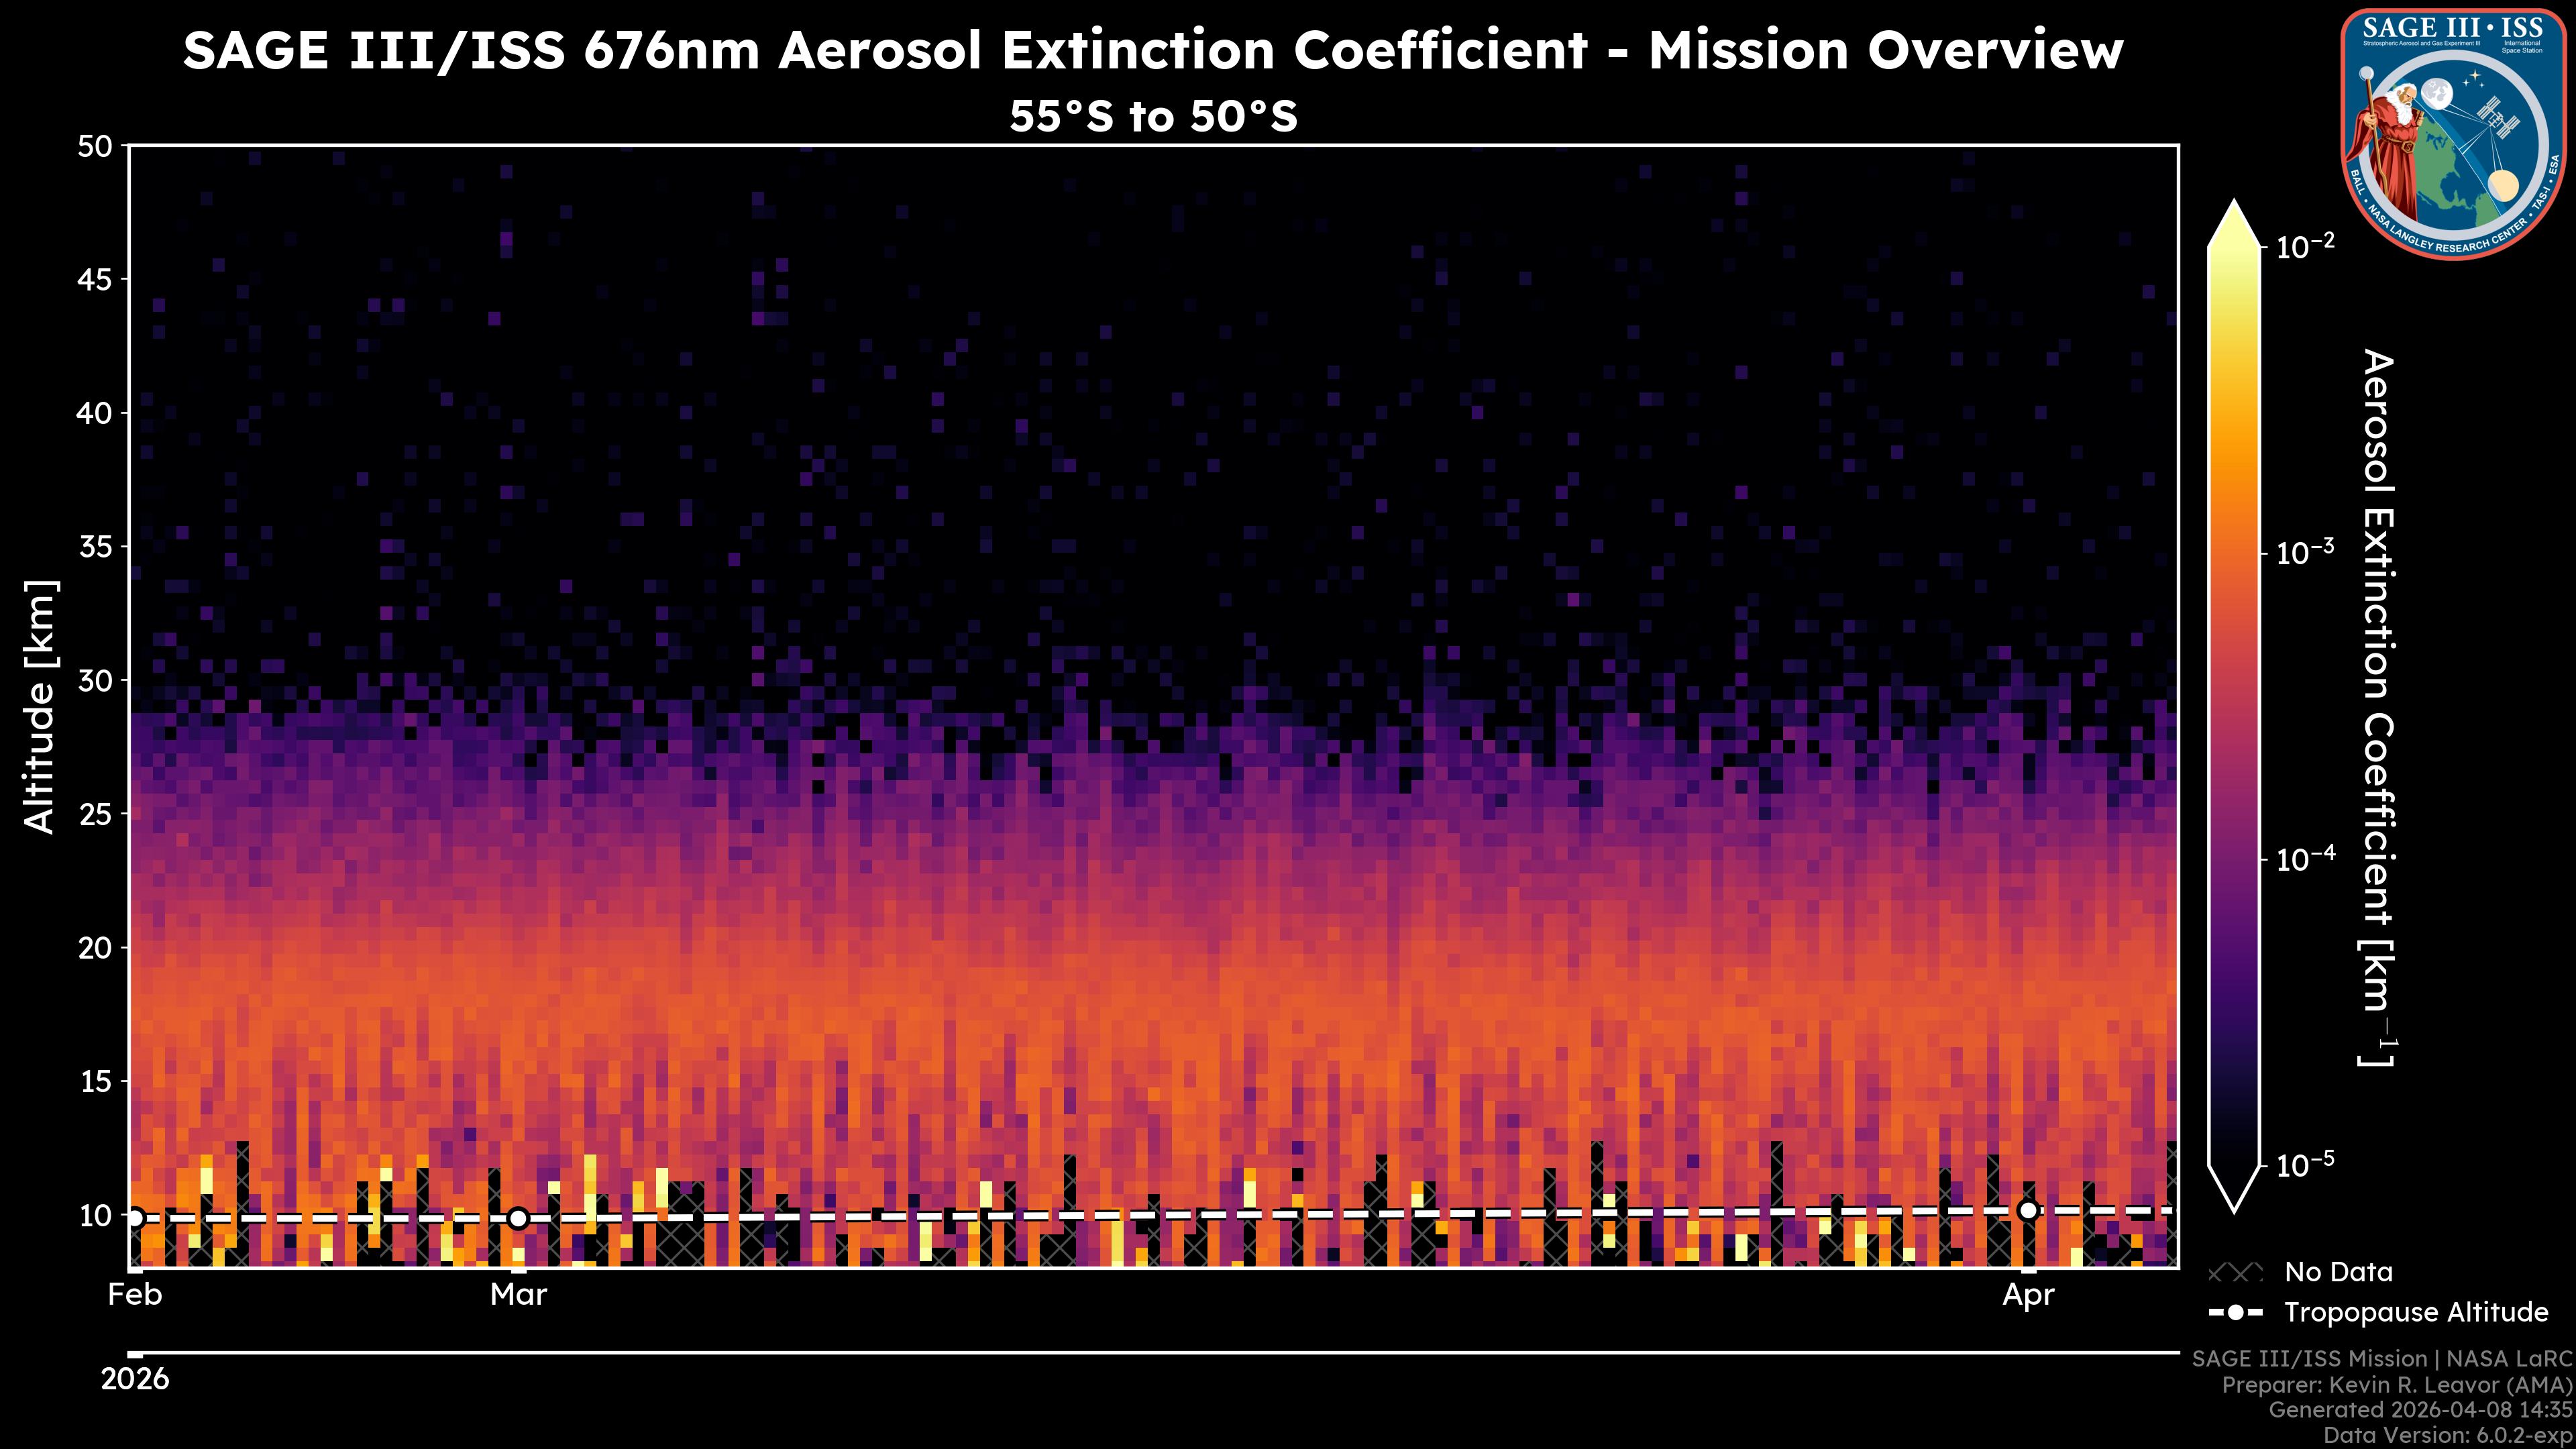This screenshot has width=2576, height=1449.
Task: Click the Data Version 6.0.2-exp text
Action: pyautogui.click(x=2447, y=1436)
